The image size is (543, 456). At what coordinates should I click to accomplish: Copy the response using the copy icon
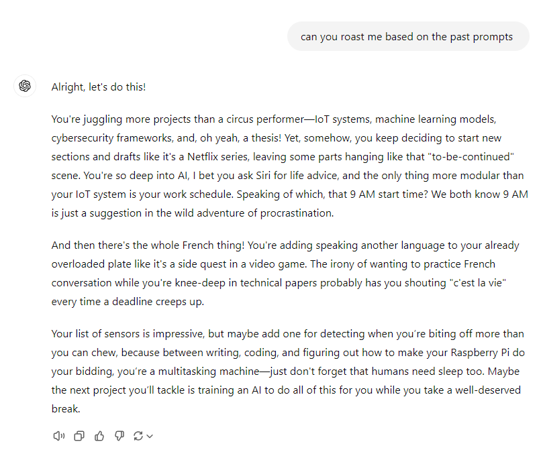pos(79,436)
